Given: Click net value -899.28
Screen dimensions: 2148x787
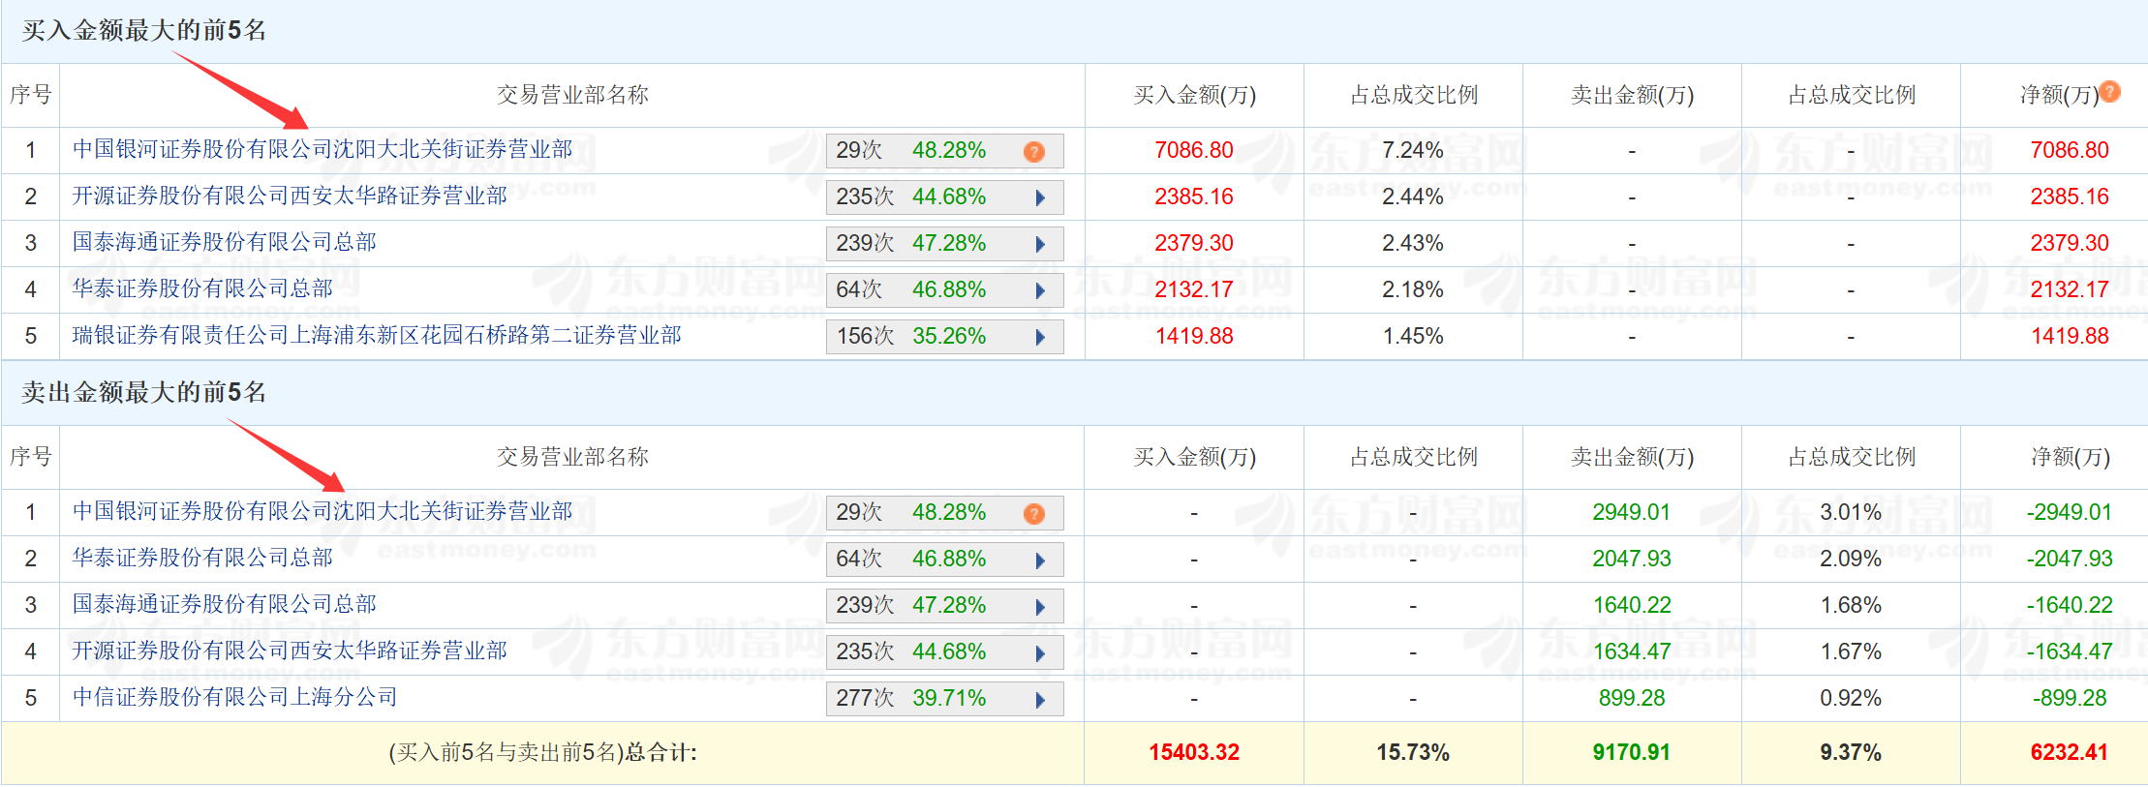Looking at the screenshot, I should [2070, 698].
